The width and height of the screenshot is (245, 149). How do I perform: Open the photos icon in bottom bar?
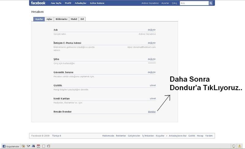(23, 146)
